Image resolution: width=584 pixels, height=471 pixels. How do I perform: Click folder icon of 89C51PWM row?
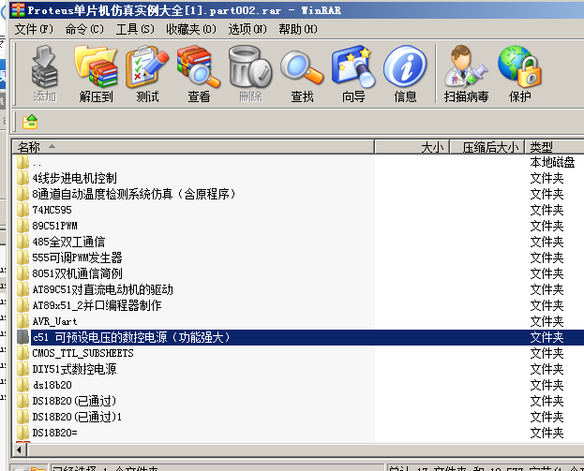pyautogui.click(x=23, y=227)
